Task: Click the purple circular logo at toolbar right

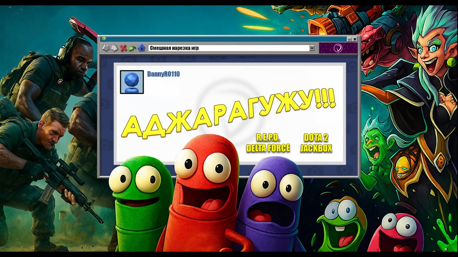Action: coord(338,48)
